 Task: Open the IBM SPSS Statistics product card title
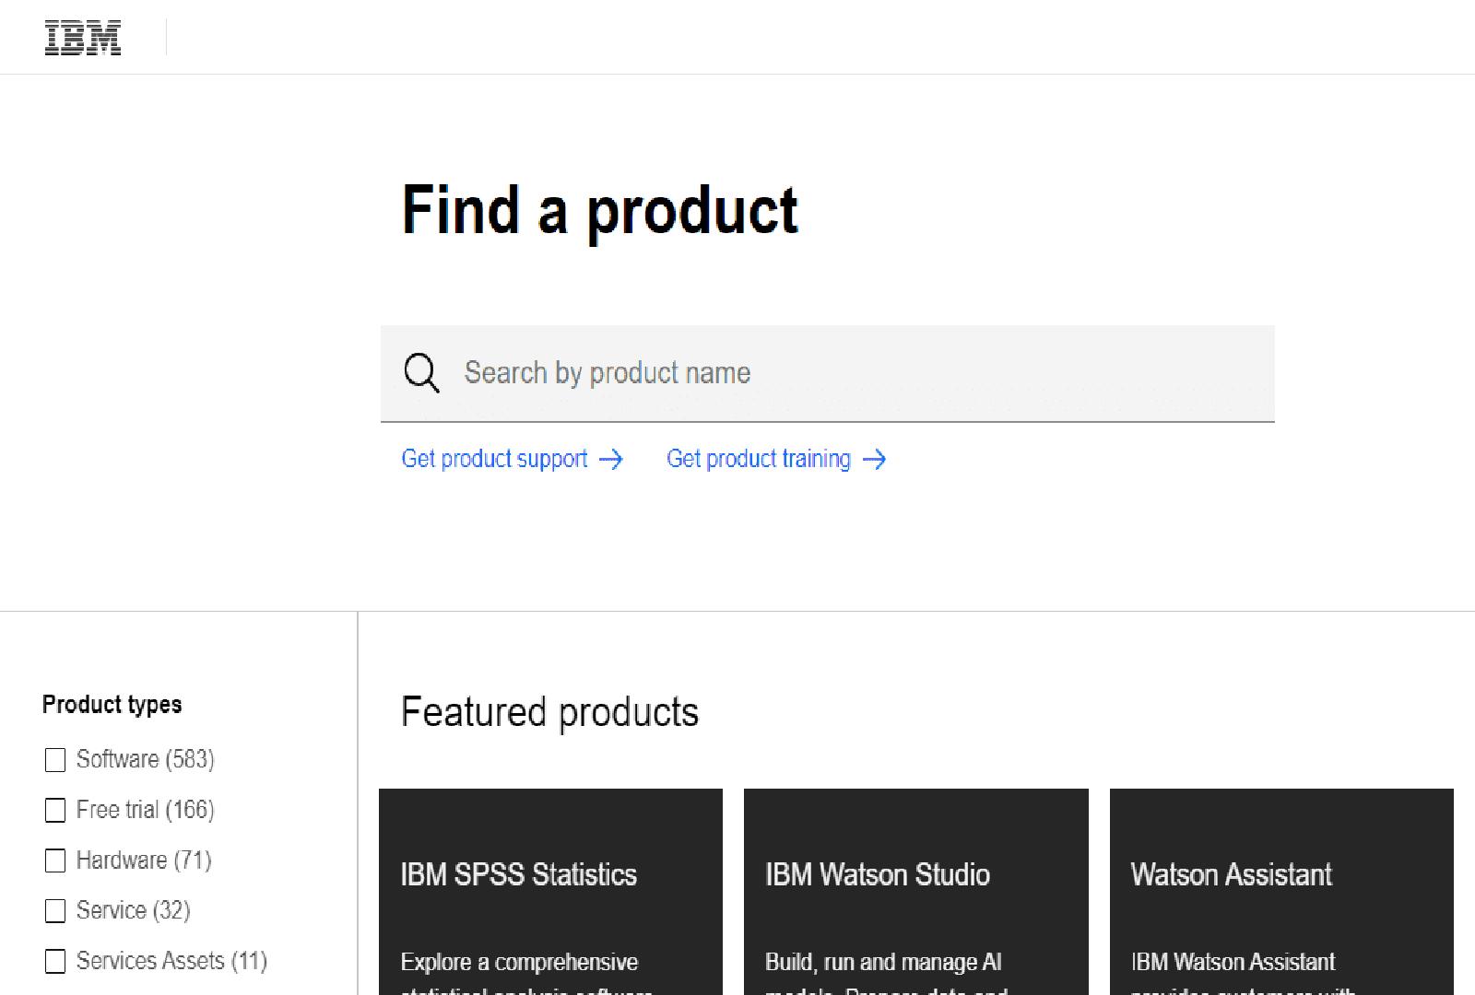tap(518, 874)
